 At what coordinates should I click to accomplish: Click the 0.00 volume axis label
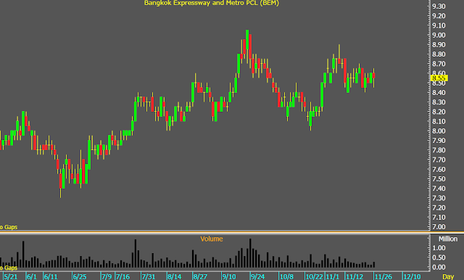coord(439,267)
